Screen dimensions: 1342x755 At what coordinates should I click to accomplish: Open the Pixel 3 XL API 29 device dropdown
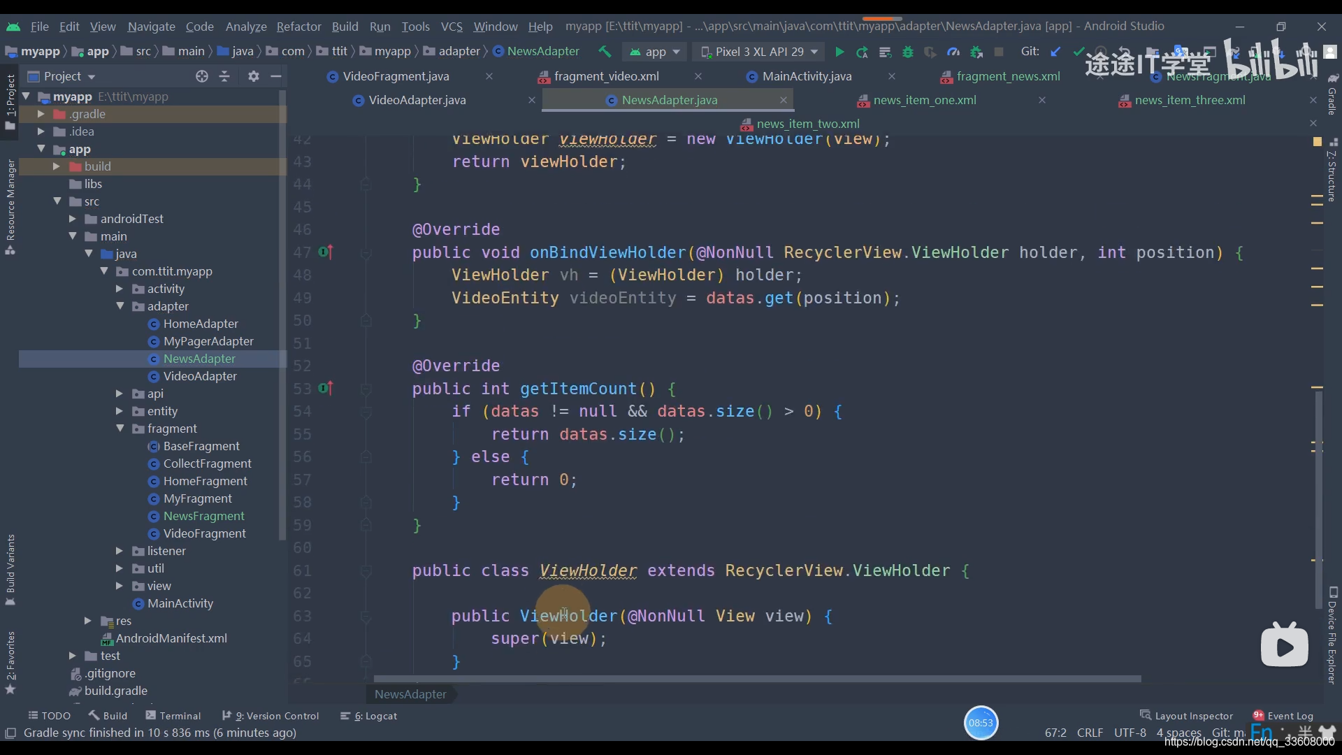(x=758, y=52)
